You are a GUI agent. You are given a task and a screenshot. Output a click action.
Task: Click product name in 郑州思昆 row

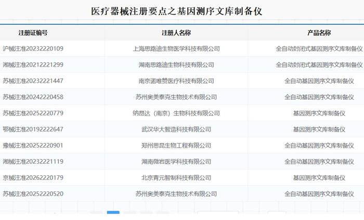pyautogui.click(x=319, y=145)
